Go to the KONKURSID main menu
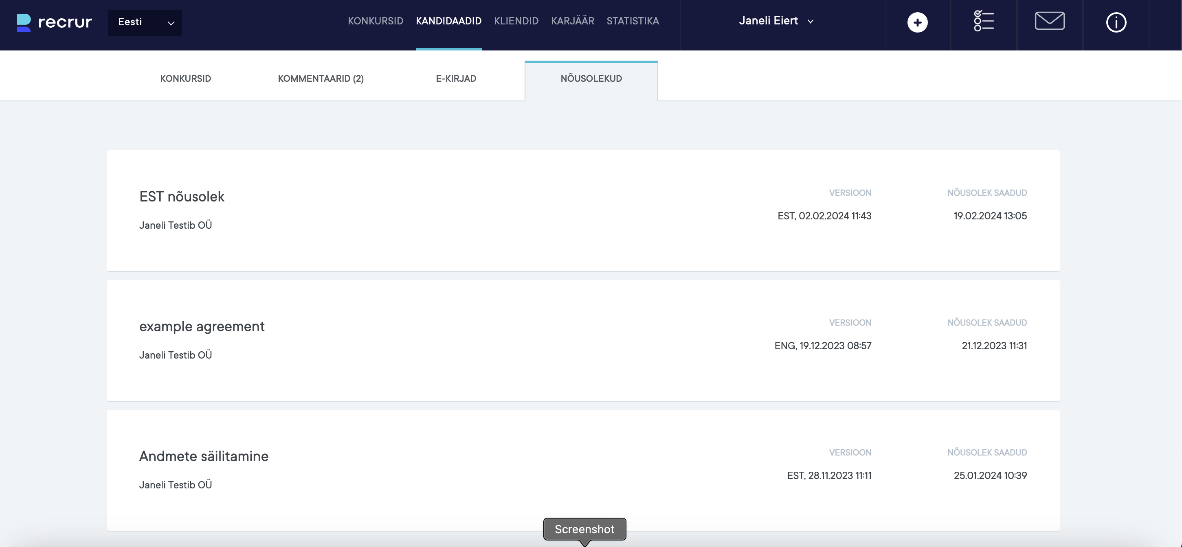Image resolution: width=1182 pixels, height=547 pixels. pos(376,21)
